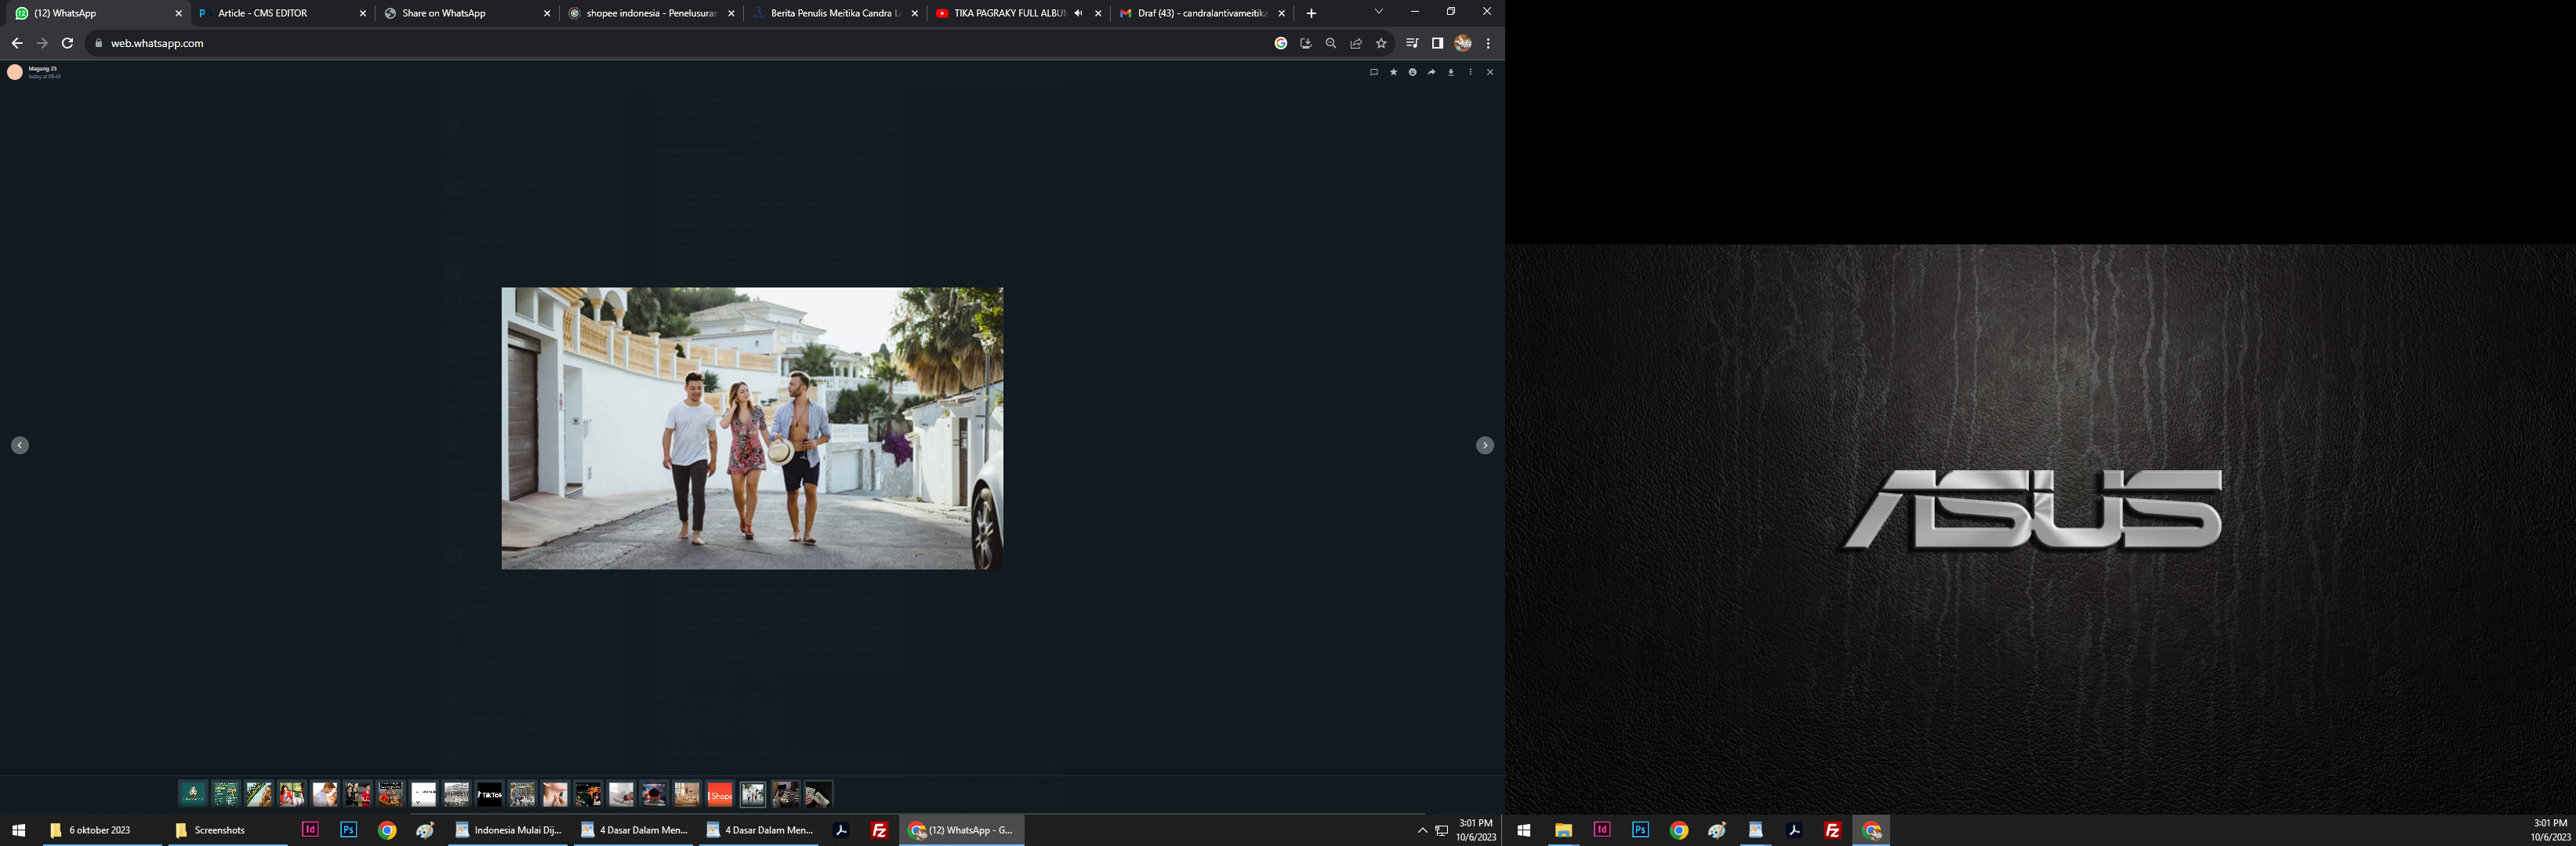
Task: Click the Google icon in the address bar
Action: click(1281, 43)
